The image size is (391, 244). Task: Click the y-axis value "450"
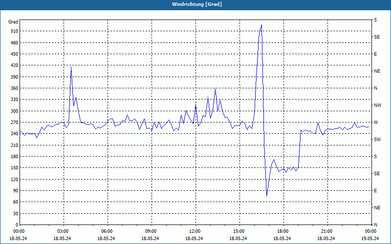pos(14,54)
